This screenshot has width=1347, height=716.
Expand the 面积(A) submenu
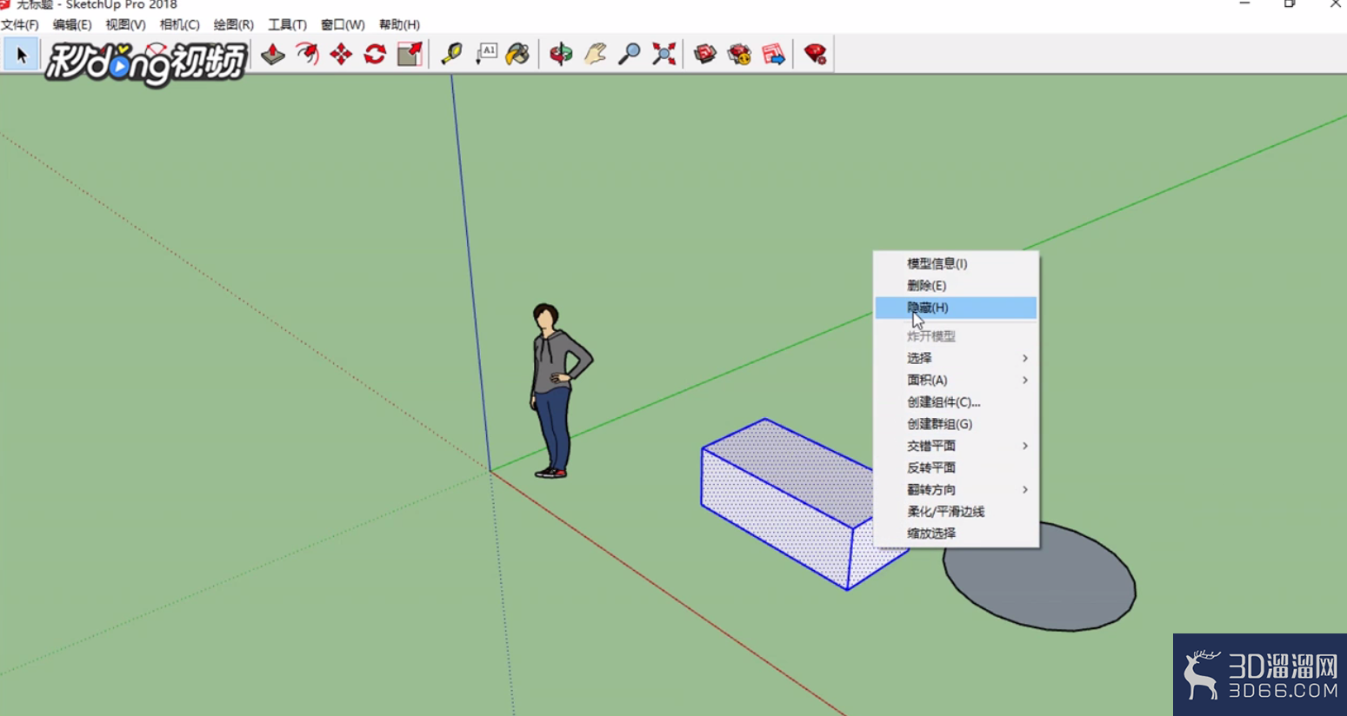pos(956,380)
